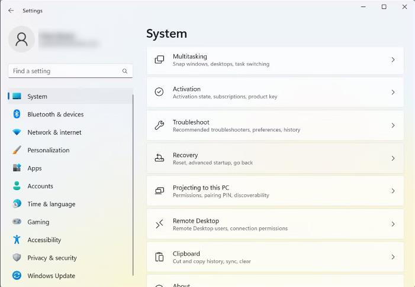Switch to the Apps section
This screenshot has width=415, height=287.
click(x=70, y=168)
